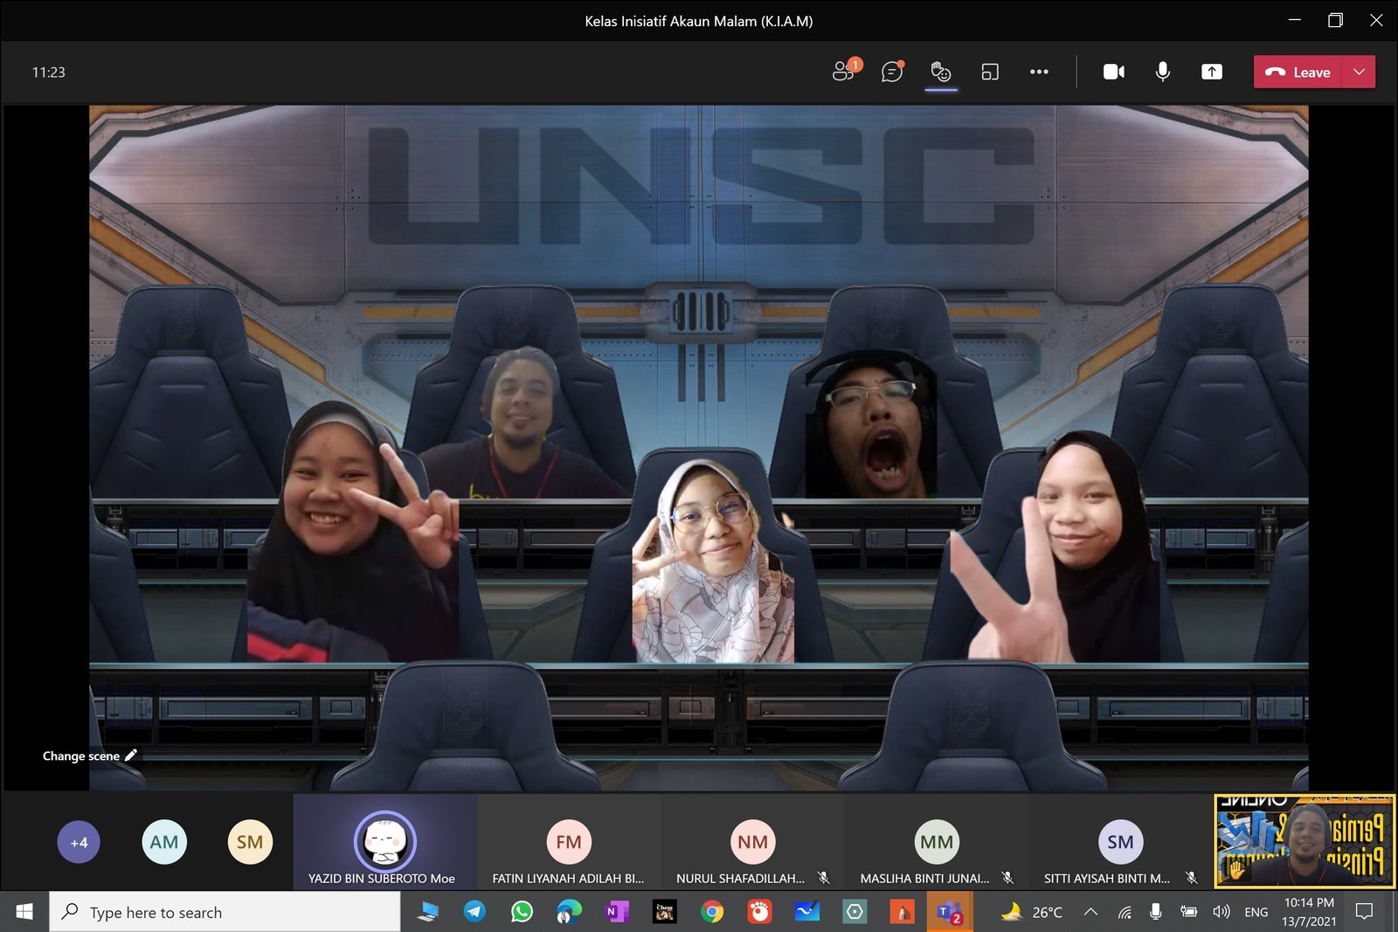Image resolution: width=1398 pixels, height=932 pixels.
Task: Select YAZID BIN SUBEROTO Moe tile
Action: pos(384,842)
